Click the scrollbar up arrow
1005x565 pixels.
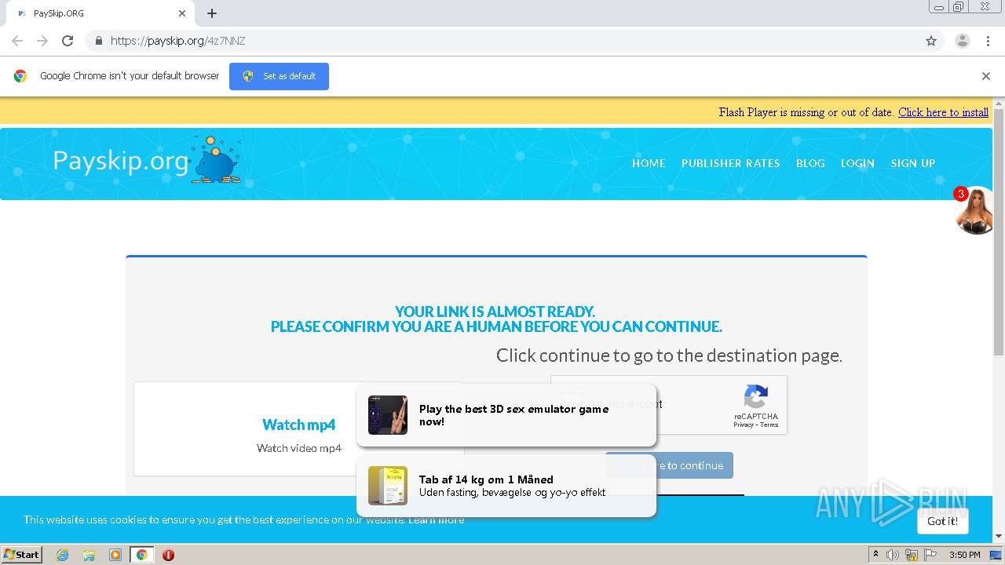pos(999,103)
